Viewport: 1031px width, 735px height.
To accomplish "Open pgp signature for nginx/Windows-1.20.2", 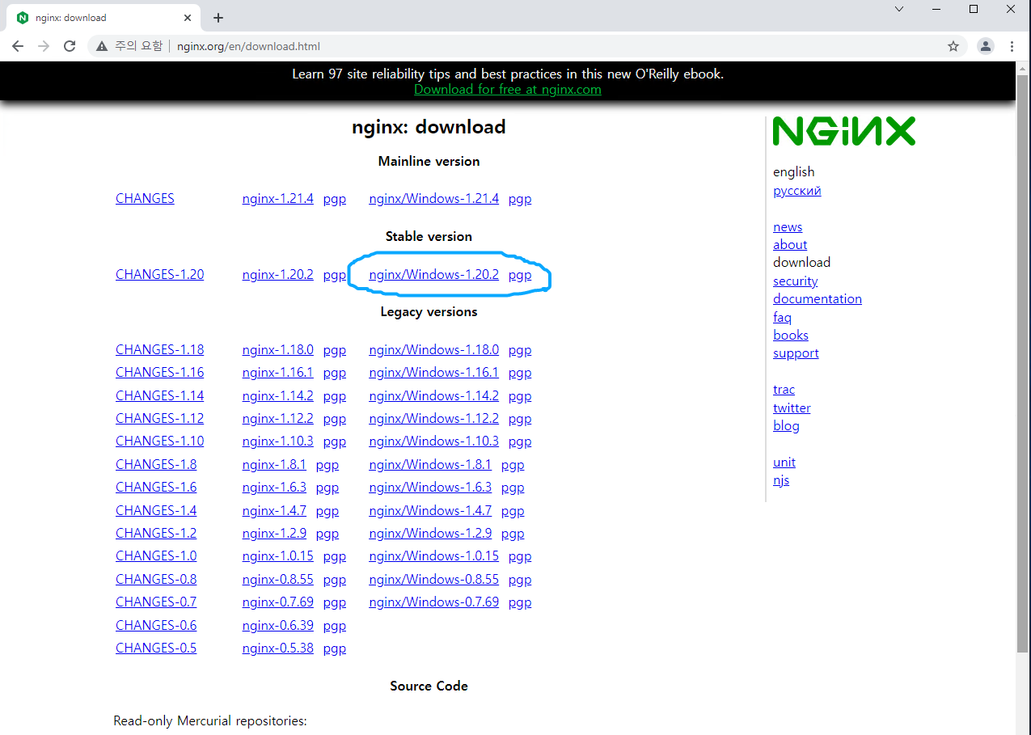I will tap(520, 275).
